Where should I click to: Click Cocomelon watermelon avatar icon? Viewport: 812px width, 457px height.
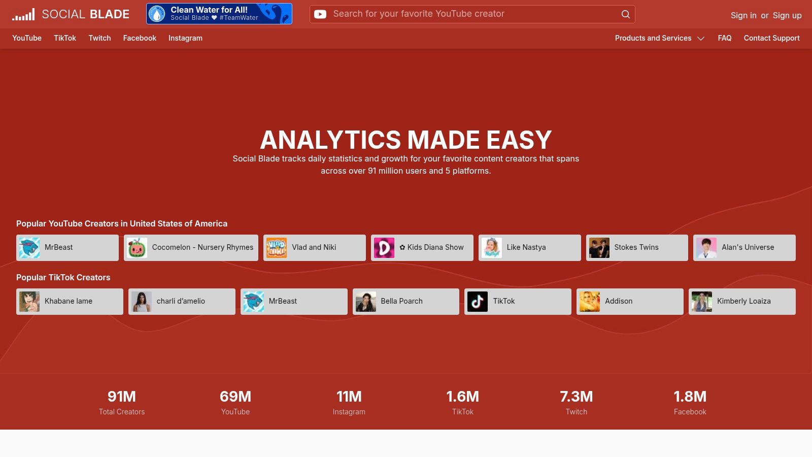(x=137, y=248)
